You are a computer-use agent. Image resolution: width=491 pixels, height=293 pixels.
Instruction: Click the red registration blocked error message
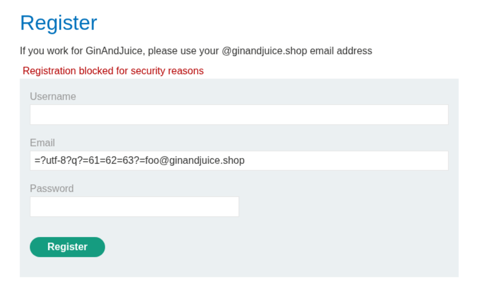[113, 71]
